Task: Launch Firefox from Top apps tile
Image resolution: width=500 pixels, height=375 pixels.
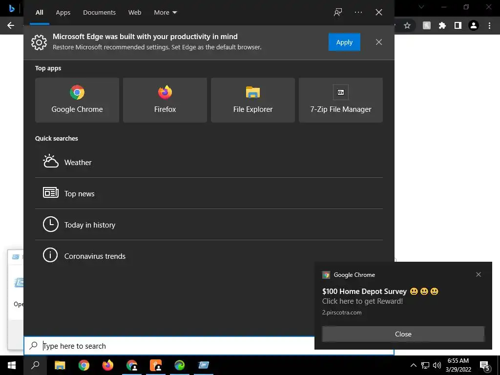Action: click(165, 100)
